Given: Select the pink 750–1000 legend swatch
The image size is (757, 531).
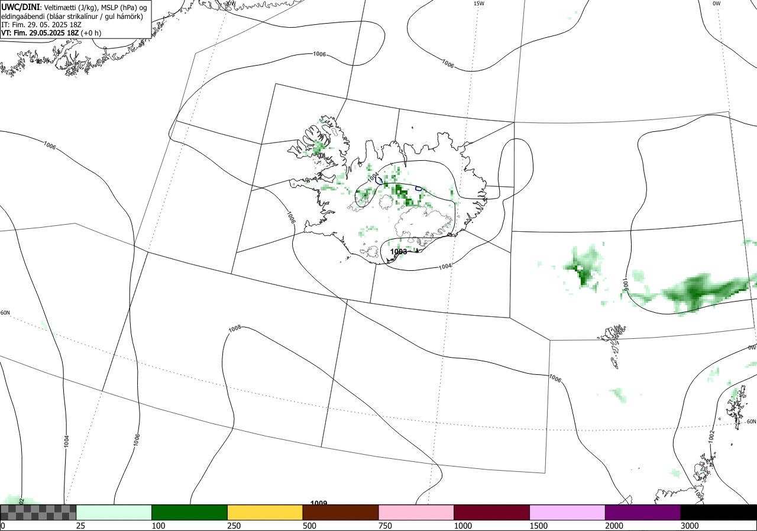Looking at the screenshot, I should (x=416, y=512).
